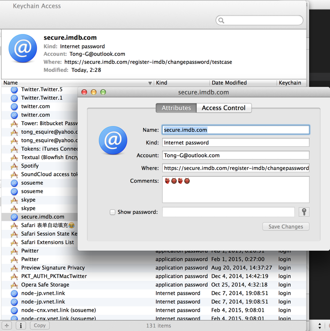Click the Comments text area
The width and height of the screenshot is (330, 331).
236,189
